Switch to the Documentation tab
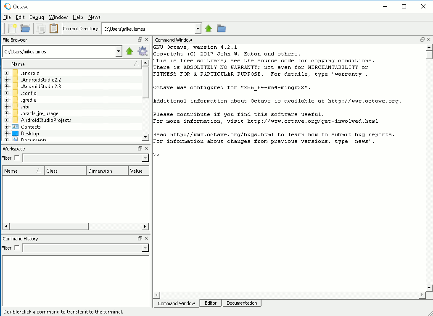The width and height of the screenshot is (433, 316). point(242,303)
